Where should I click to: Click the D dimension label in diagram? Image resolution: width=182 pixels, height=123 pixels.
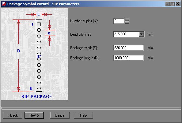pos(18,51)
